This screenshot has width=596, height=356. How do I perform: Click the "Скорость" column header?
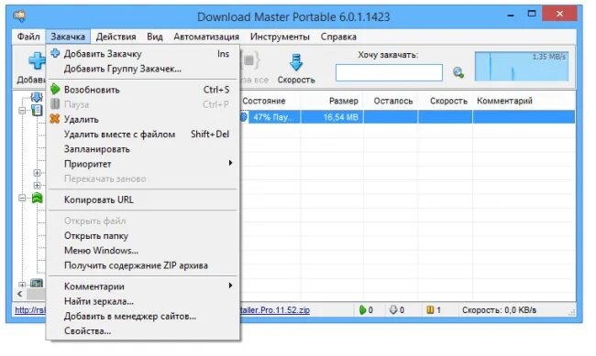(448, 101)
